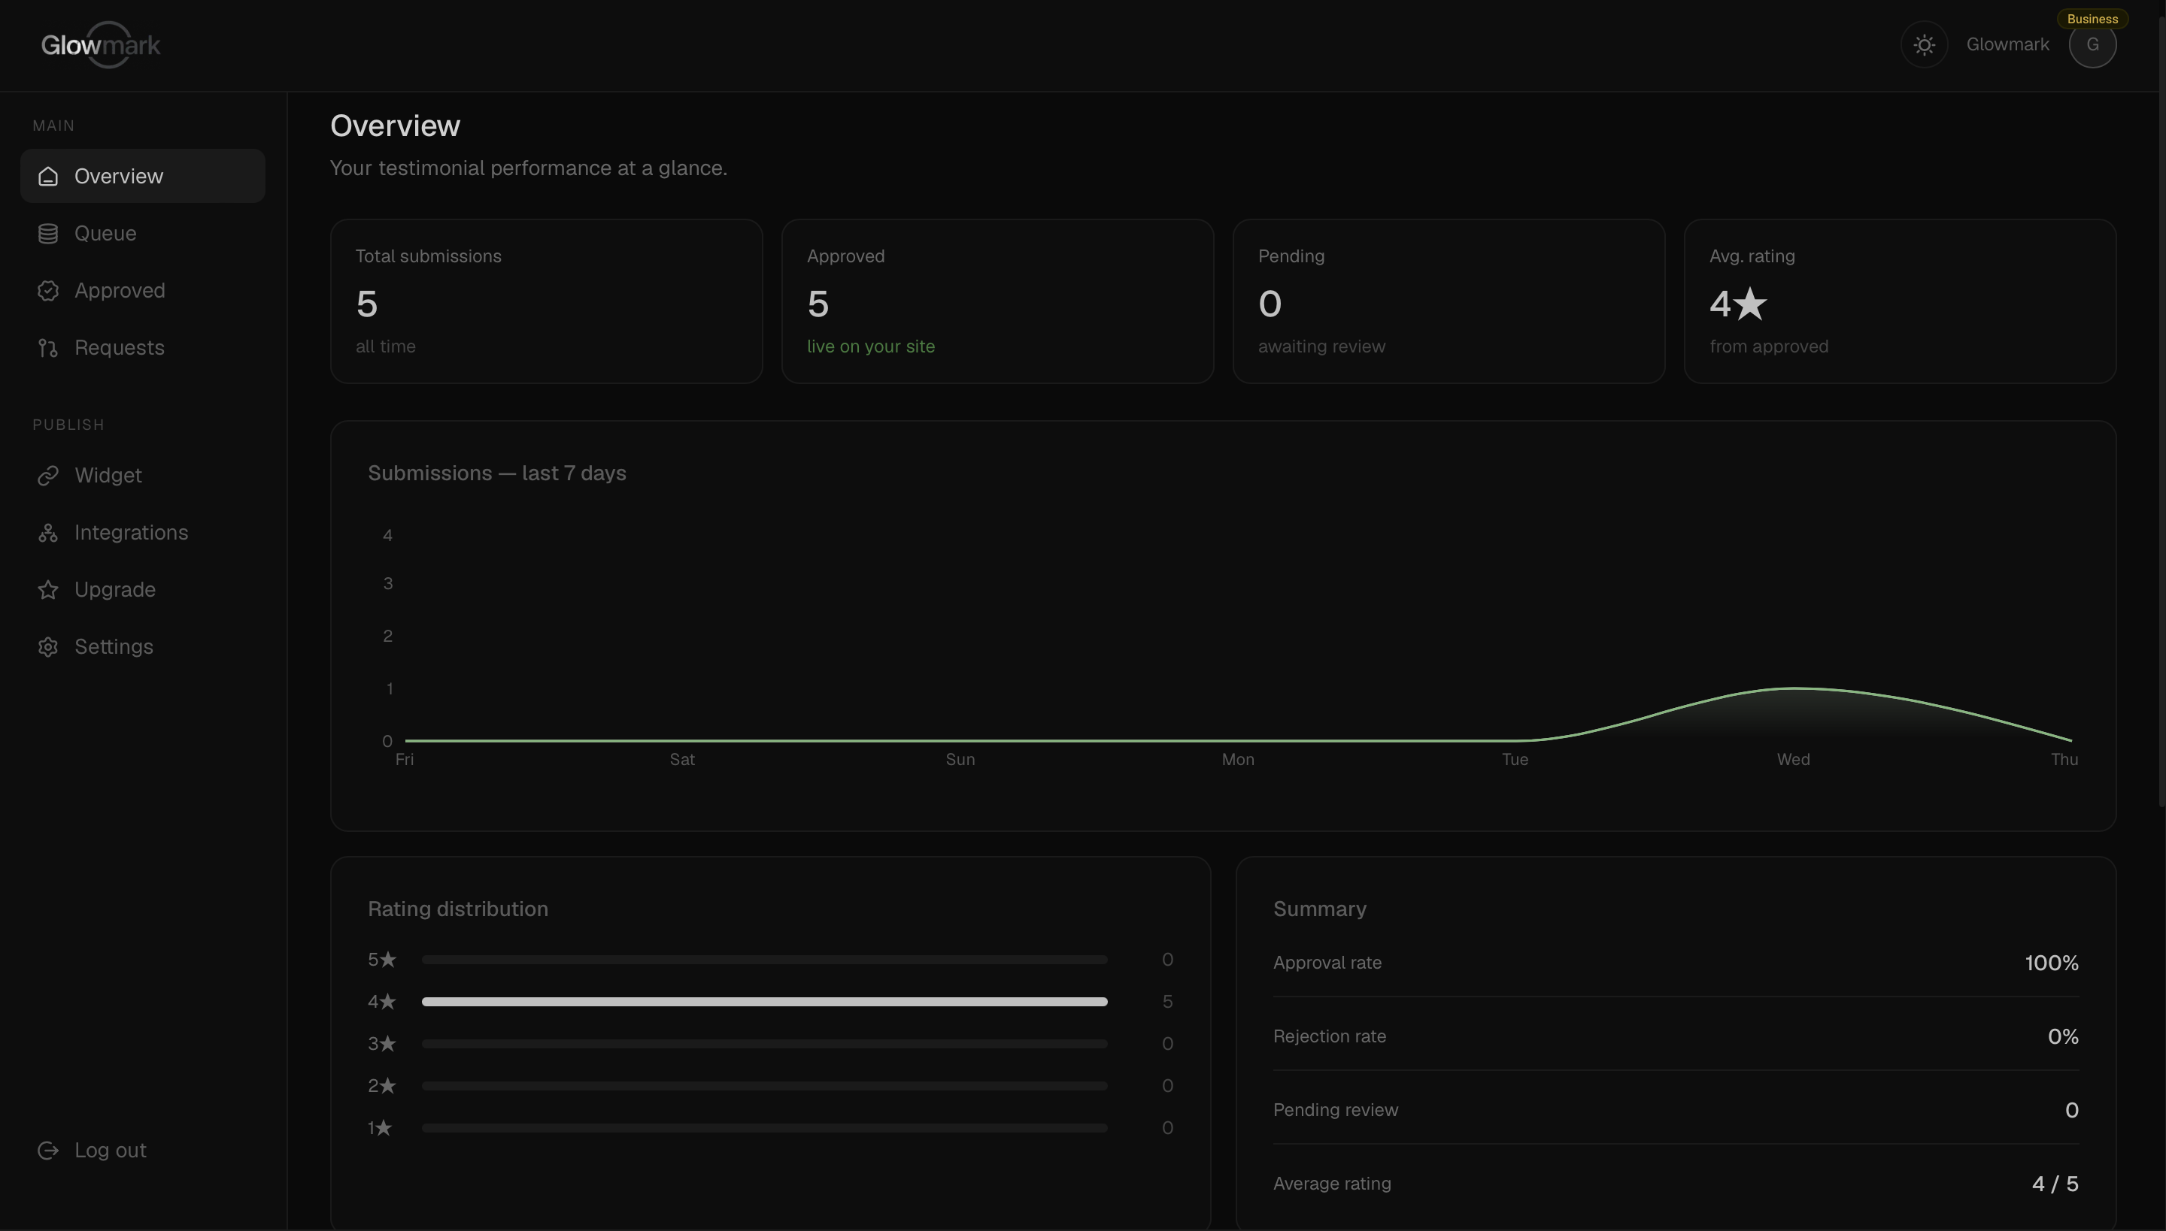The width and height of the screenshot is (2166, 1231).
Task: Click the Pending stats card
Action: tap(1449, 301)
